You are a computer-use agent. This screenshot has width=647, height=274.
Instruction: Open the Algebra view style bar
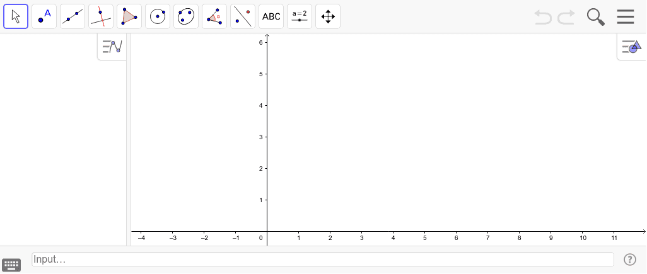(x=112, y=47)
